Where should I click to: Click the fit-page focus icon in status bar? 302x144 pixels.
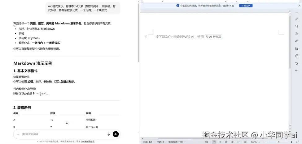pyautogui.click(x=246, y=142)
